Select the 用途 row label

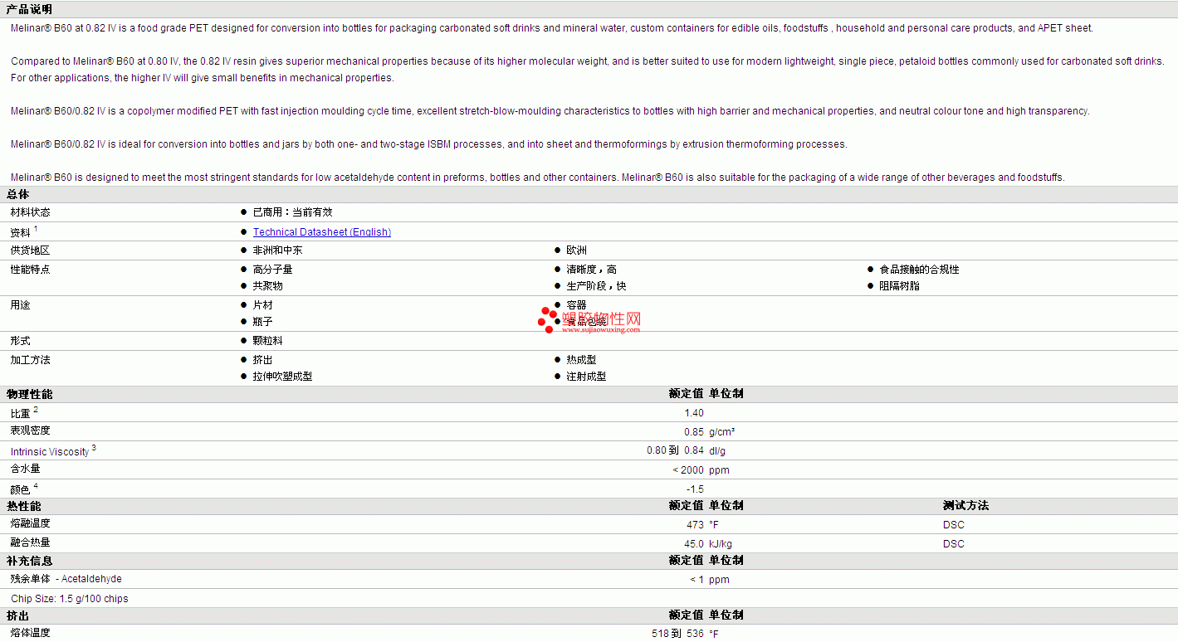[x=20, y=305]
